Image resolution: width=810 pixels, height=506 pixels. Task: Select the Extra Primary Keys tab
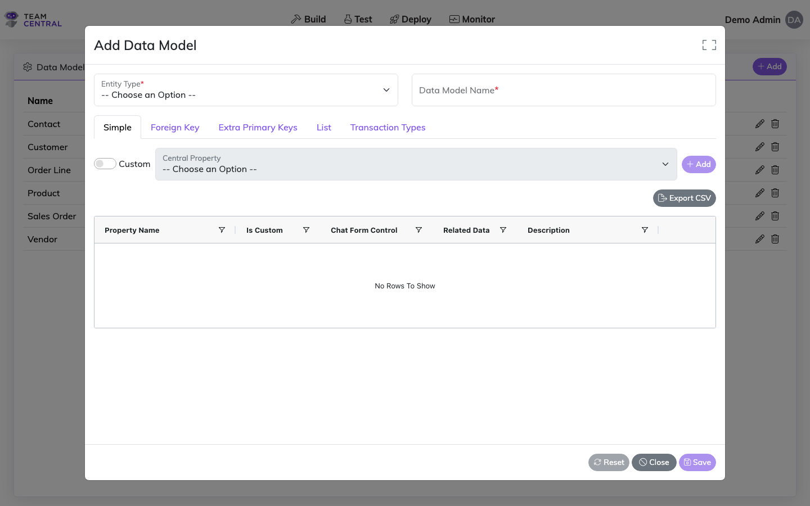point(258,127)
